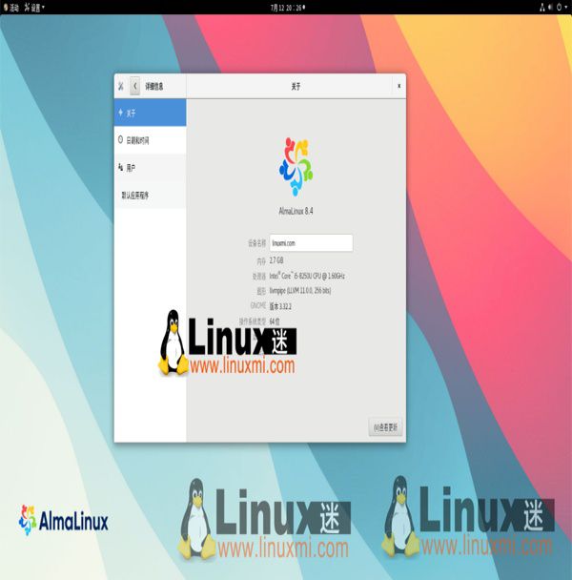Viewport: 572px width, 580px height.
Task: Click the clock icon next to 日期和时间
Action: [x=120, y=139]
